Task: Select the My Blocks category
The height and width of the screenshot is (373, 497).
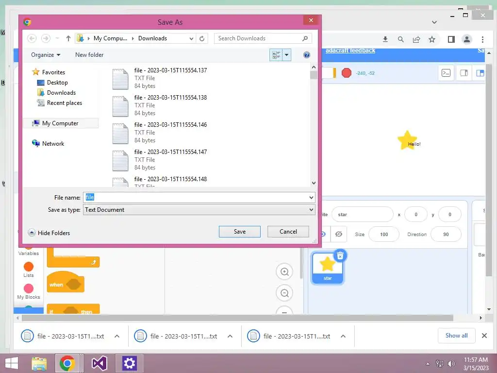Action: (x=29, y=291)
